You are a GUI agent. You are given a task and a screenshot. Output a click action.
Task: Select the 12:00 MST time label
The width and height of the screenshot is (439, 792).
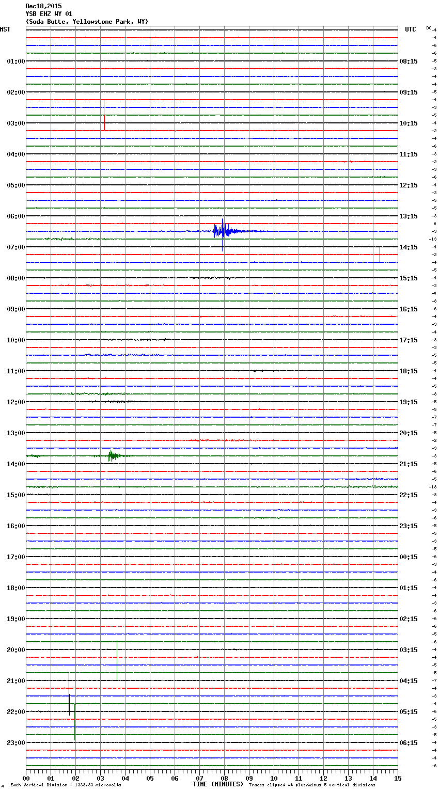click(16, 402)
